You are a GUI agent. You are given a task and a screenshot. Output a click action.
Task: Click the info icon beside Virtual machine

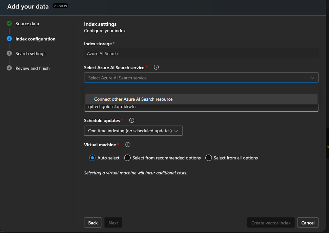pos(127,144)
